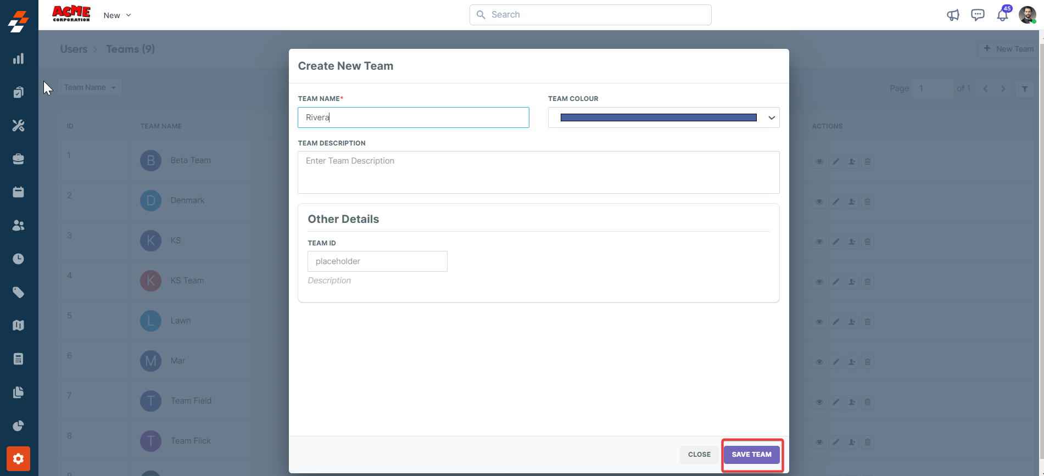Click the eye icon for Denmark team
This screenshot has width=1044, height=476.
819,202
